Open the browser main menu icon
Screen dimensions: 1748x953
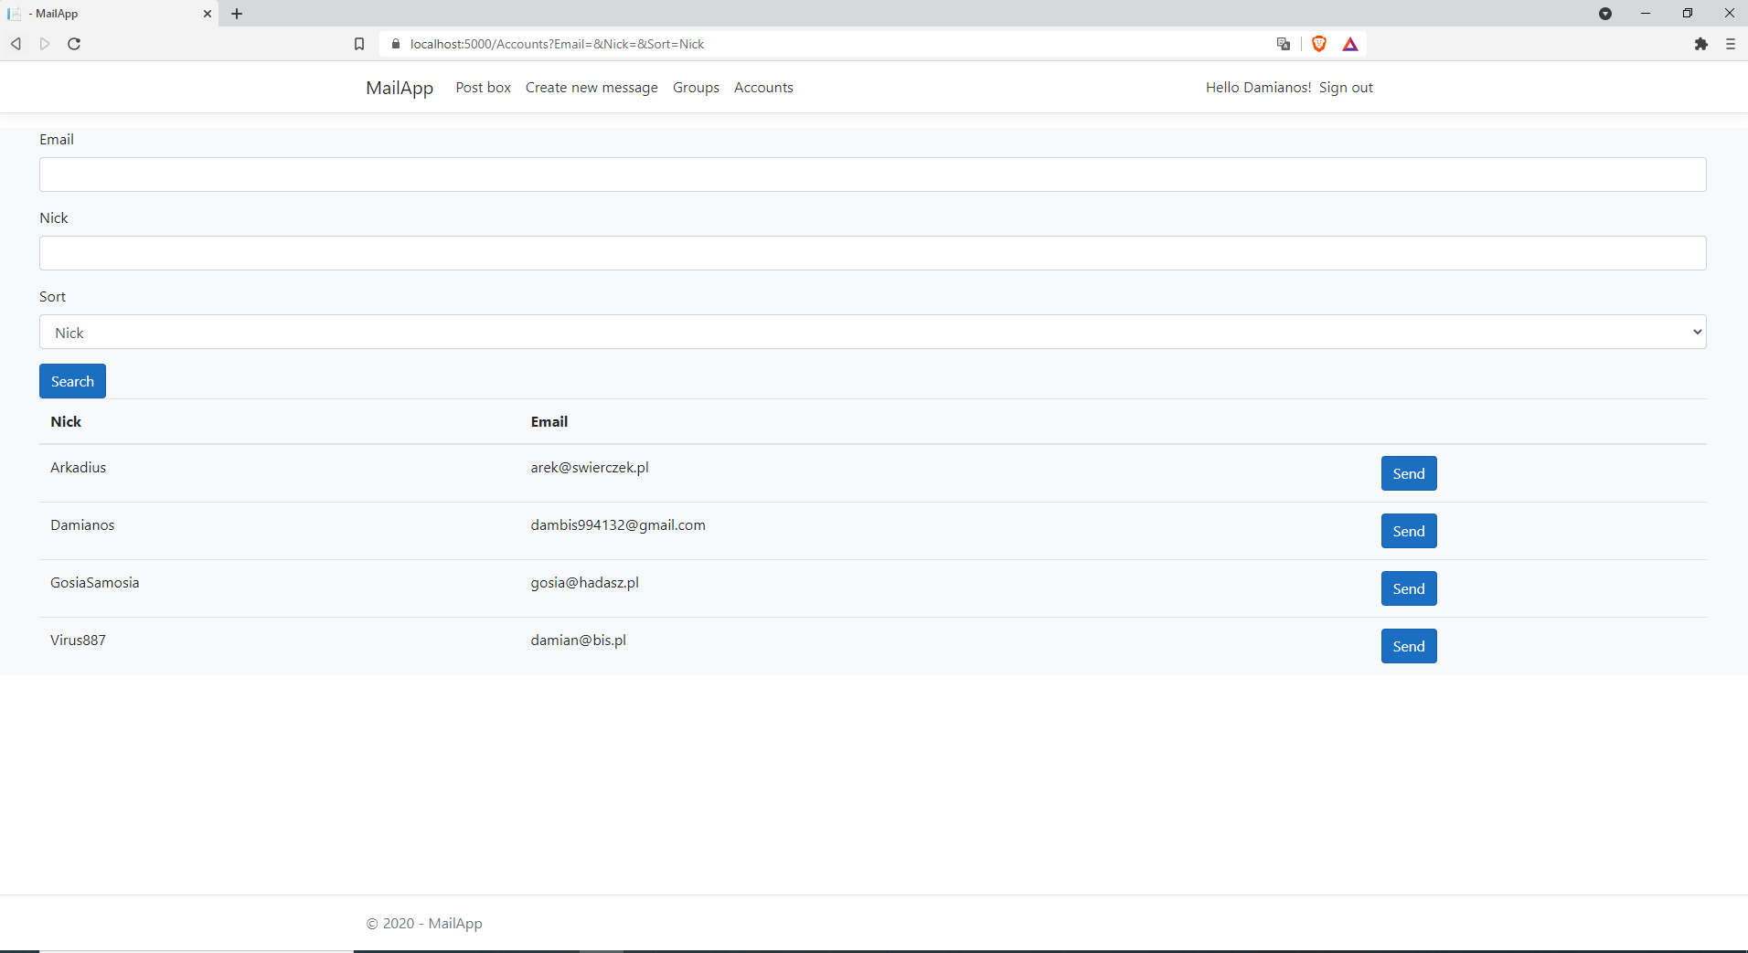1731,44
